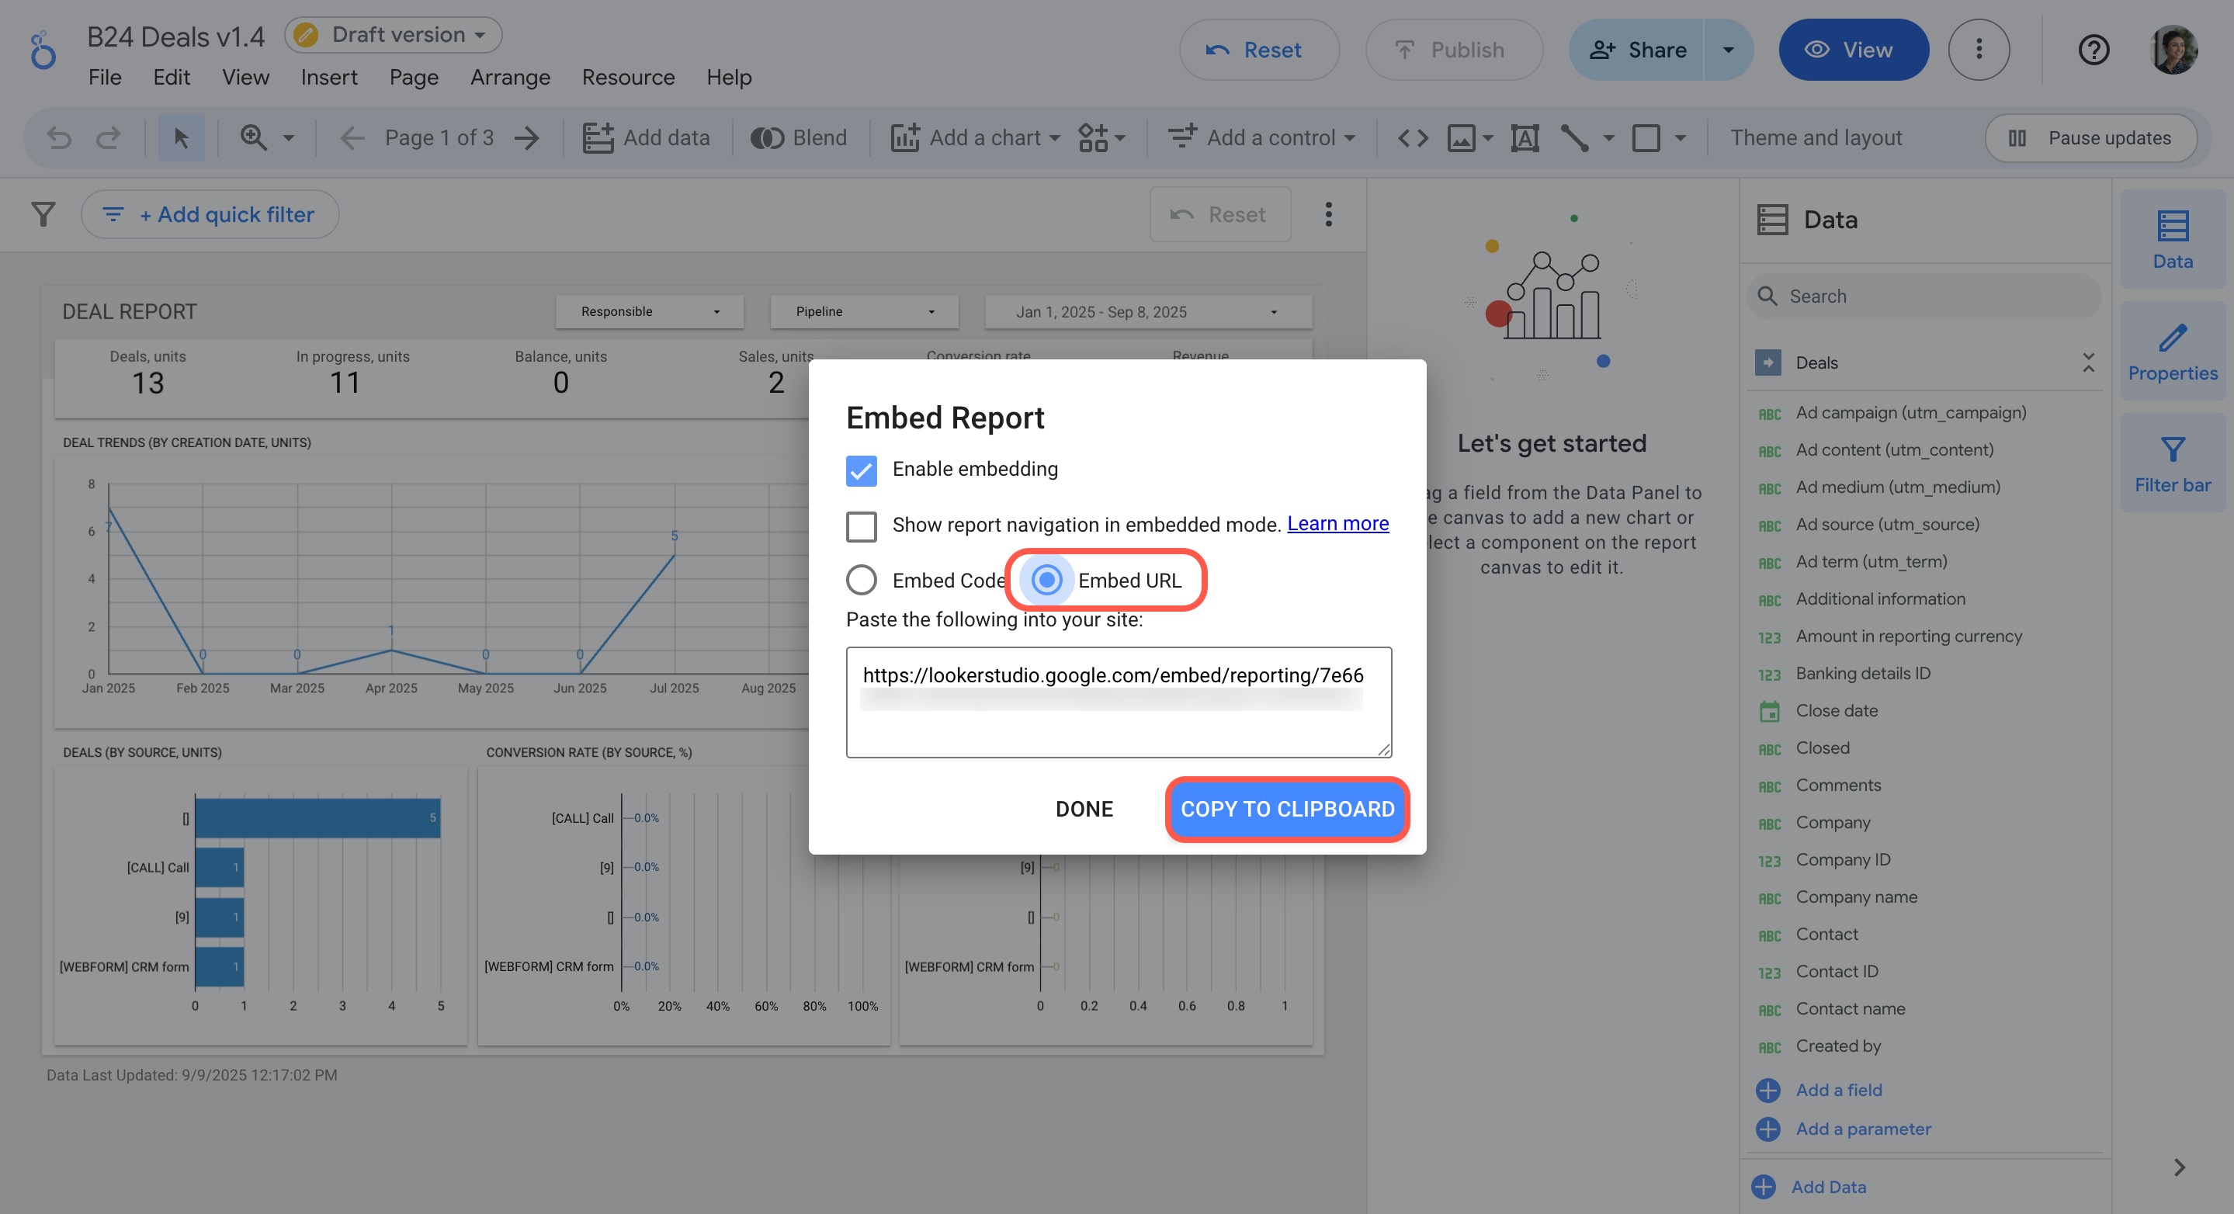This screenshot has height=1214, width=2234.
Task: Open the Share dropdown arrow
Action: click(x=1728, y=50)
